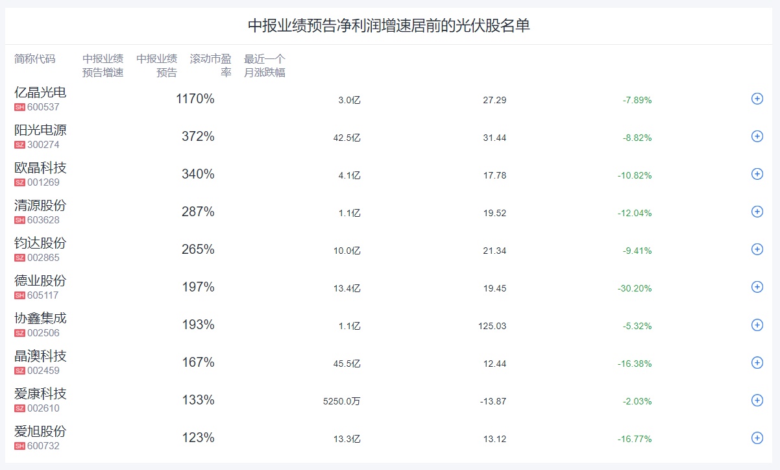Click the 372% growth value
The width and height of the screenshot is (780, 470).
coord(198,137)
